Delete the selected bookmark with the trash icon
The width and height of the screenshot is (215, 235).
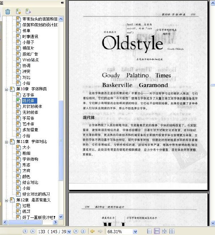pyautogui.click(x=8, y=11)
